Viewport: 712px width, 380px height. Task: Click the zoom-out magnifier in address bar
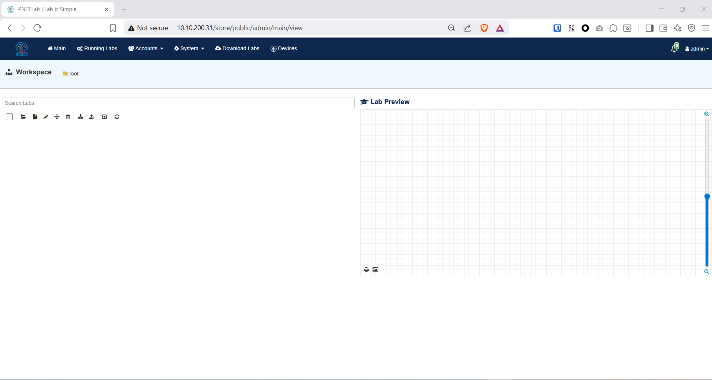click(451, 28)
